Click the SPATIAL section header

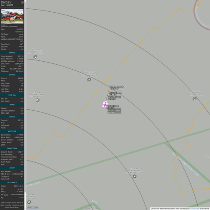[12, 53]
